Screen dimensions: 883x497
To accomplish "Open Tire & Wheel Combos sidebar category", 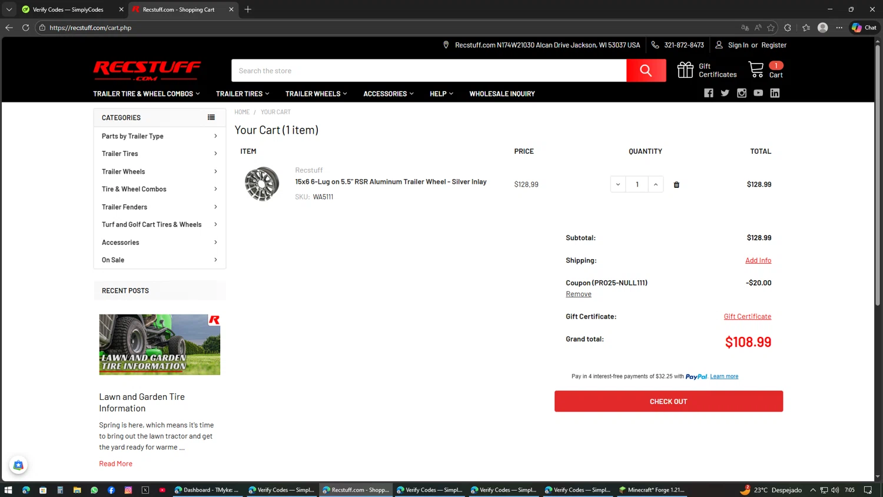I will point(134,189).
